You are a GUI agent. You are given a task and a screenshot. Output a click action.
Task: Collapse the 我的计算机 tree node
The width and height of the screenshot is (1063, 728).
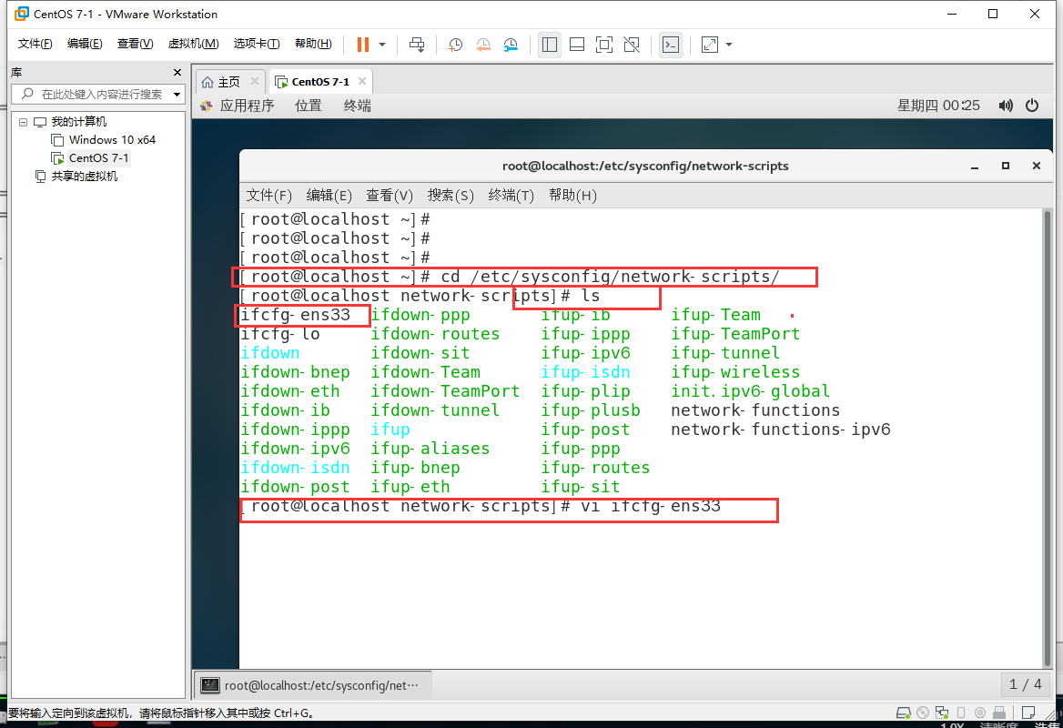click(x=23, y=122)
